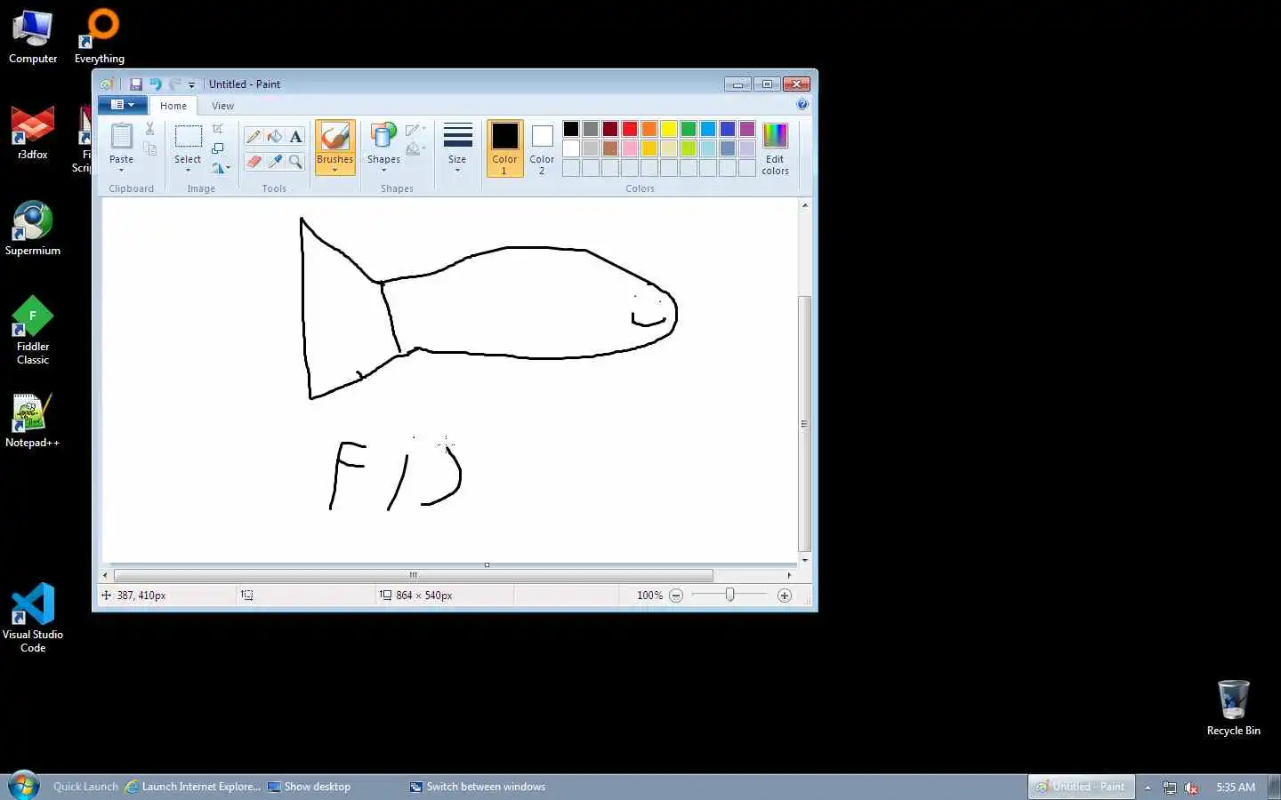Image resolution: width=1281 pixels, height=800 pixels.
Task: Open the Paint file menu button
Action: (x=123, y=105)
